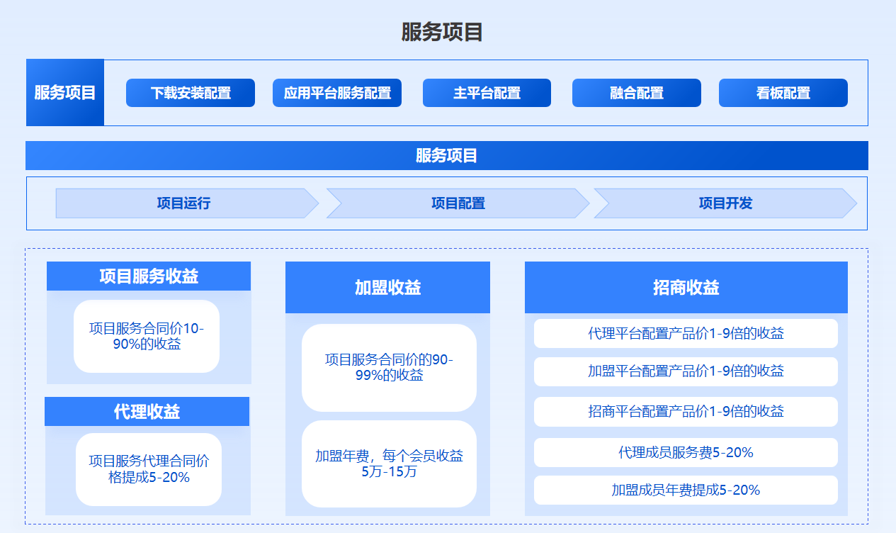Click the 加盟收益 header
The height and width of the screenshot is (533, 896).
388,288
